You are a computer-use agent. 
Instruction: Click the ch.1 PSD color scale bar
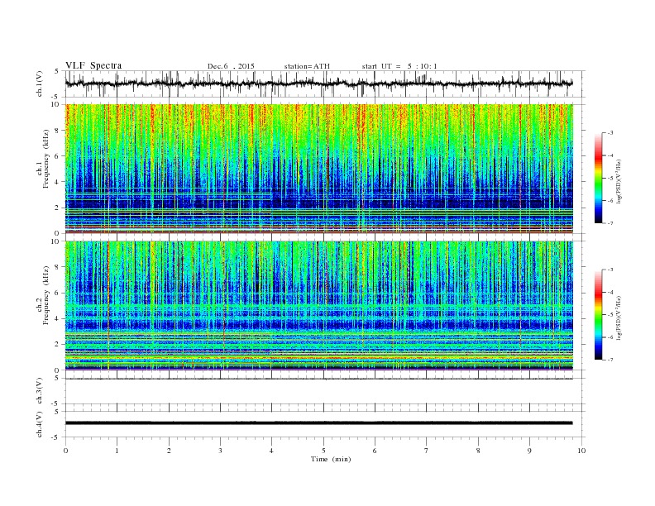tap(599, 178)
